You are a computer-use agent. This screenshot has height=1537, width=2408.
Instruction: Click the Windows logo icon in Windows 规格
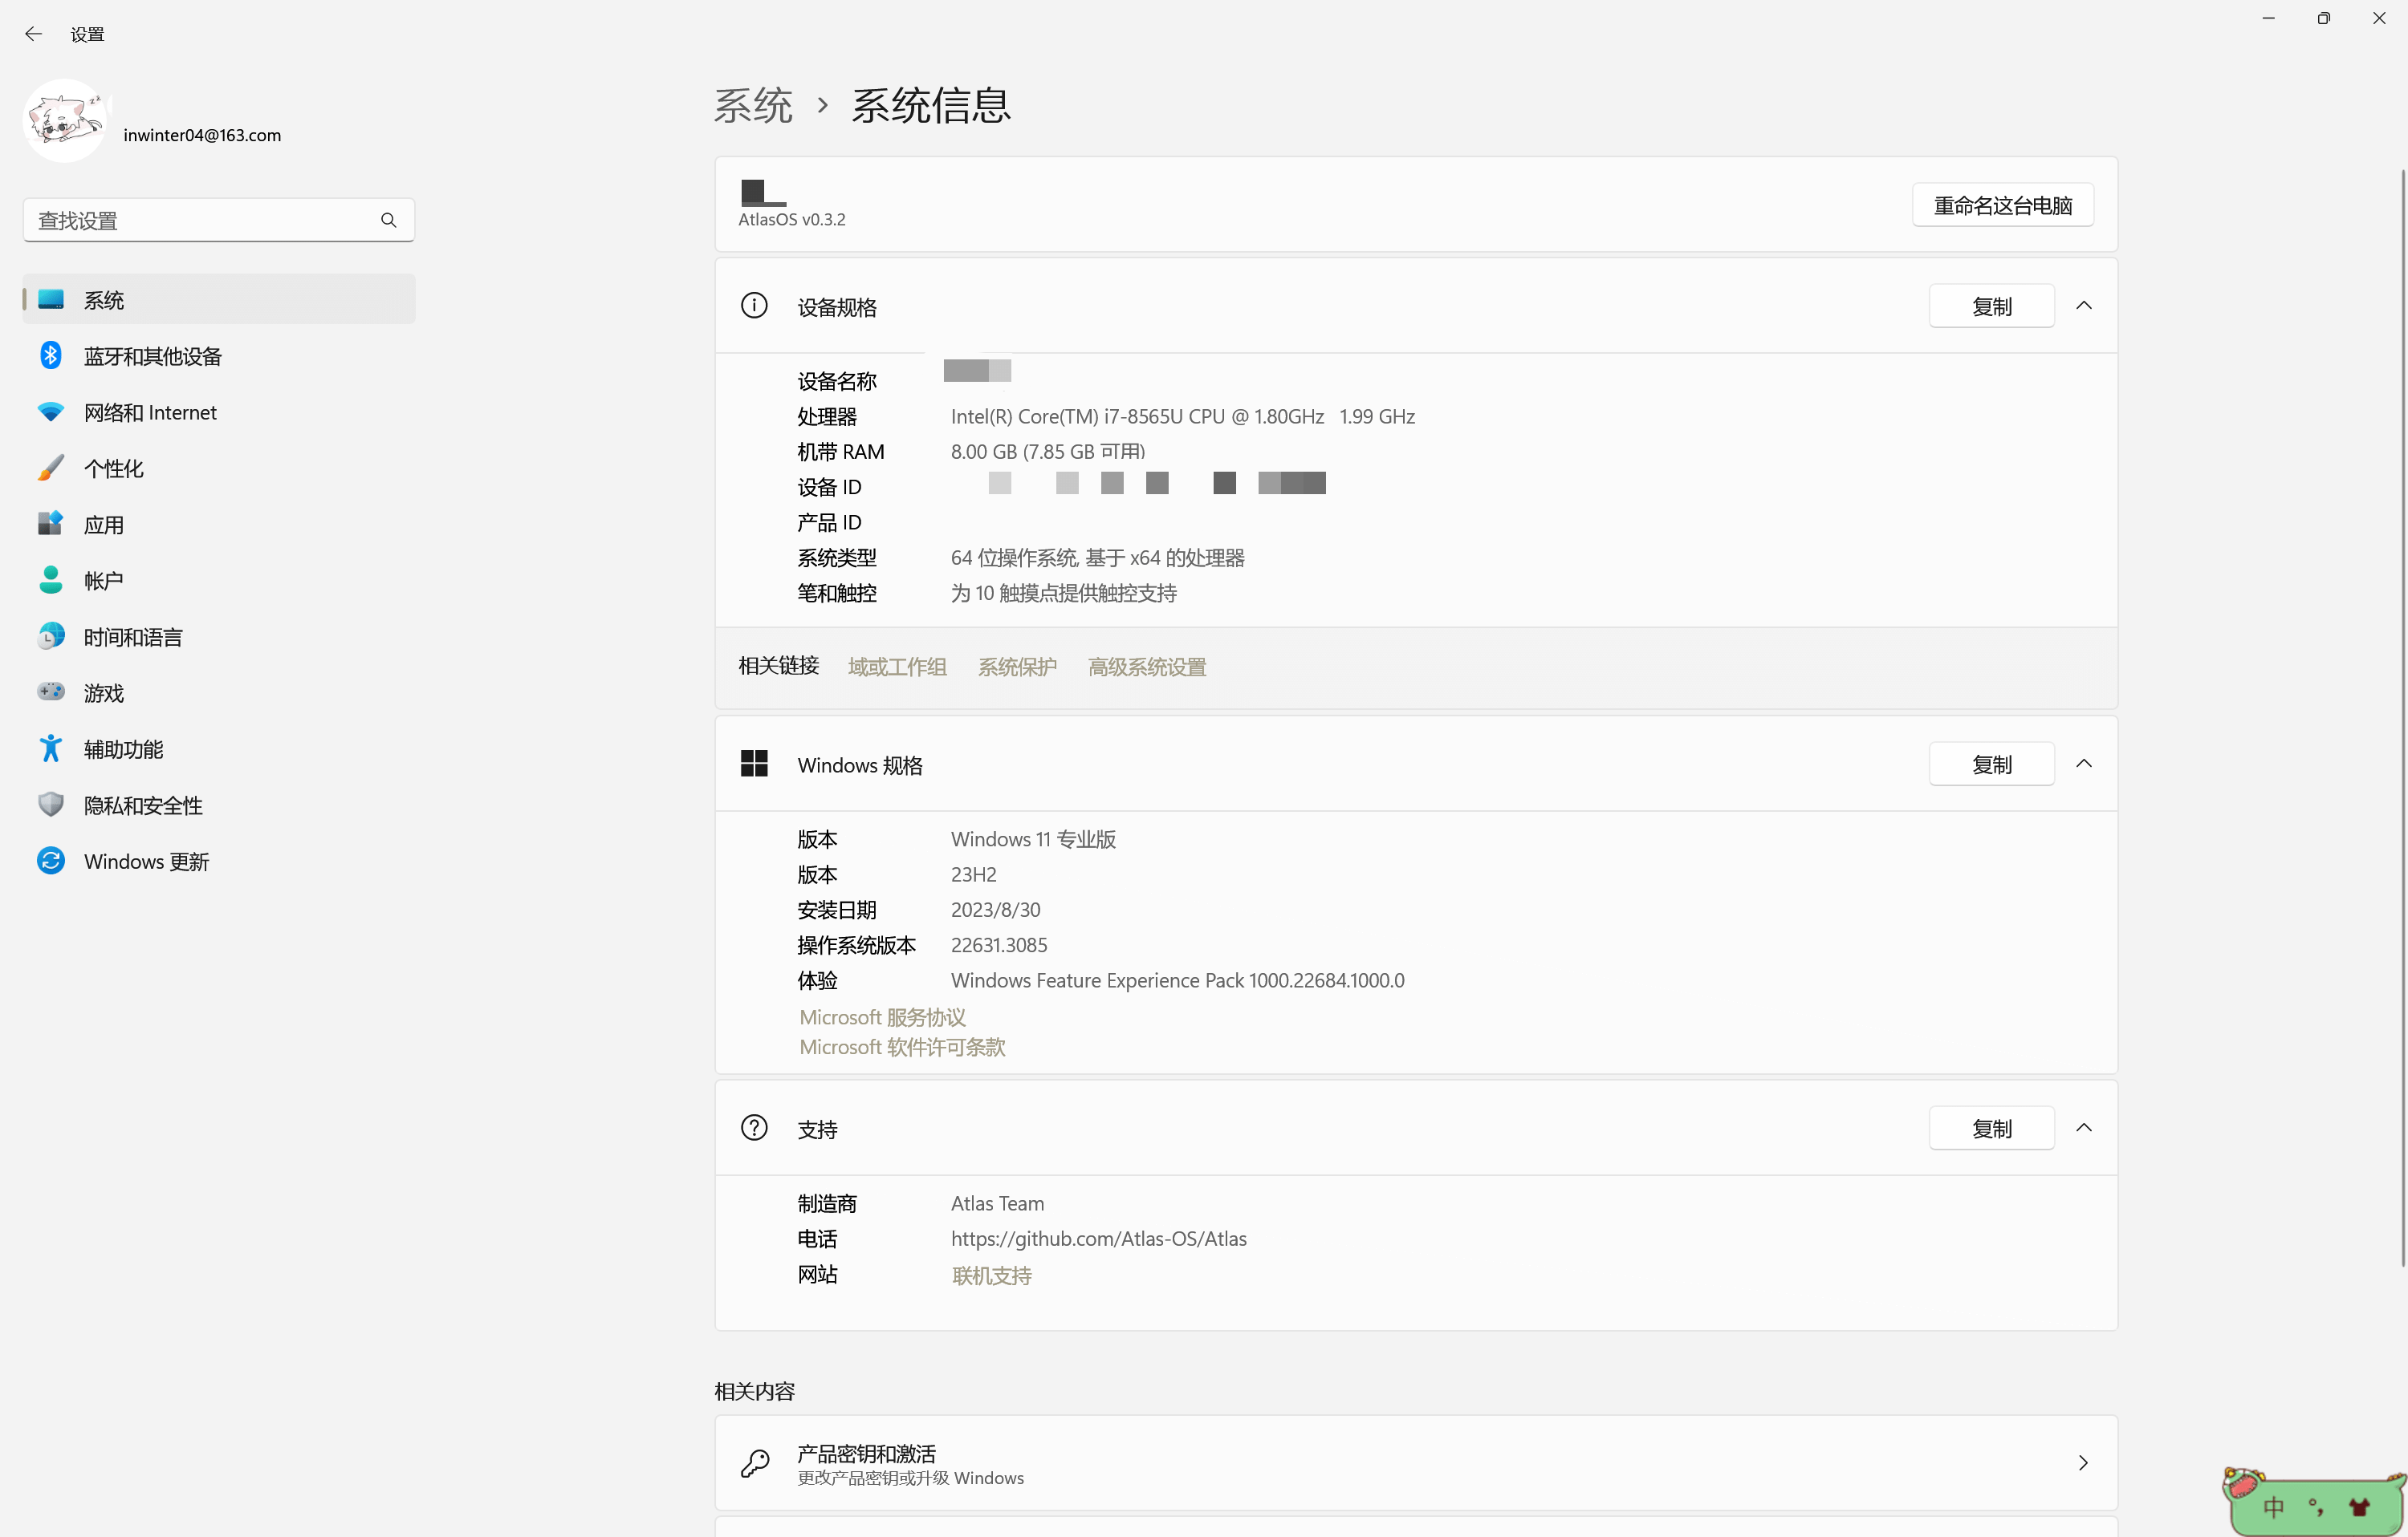tap(754, 764)
